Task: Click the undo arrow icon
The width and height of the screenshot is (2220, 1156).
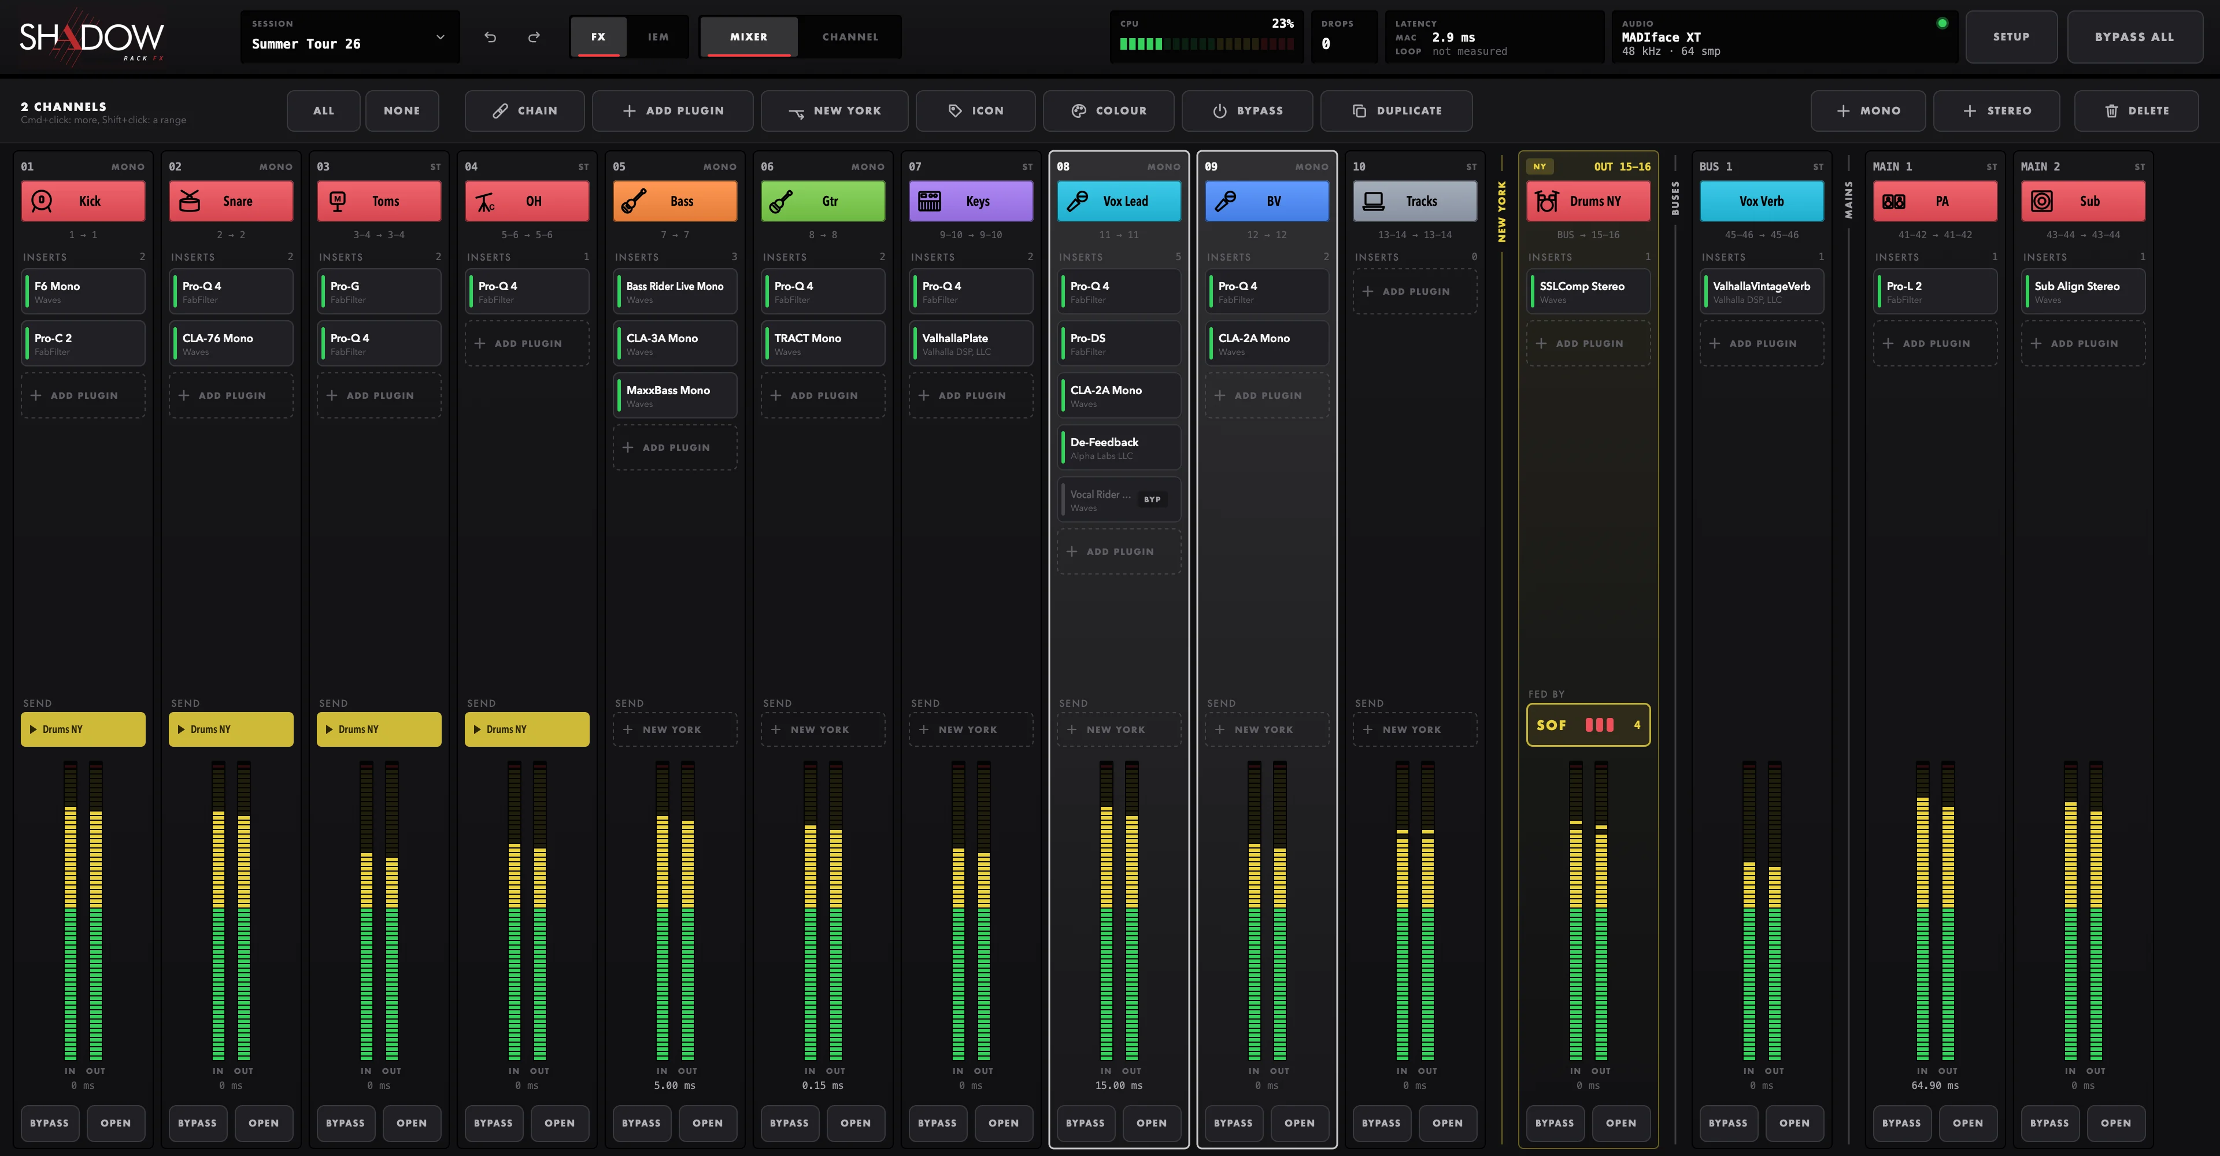Action: pyautogui.click(x=490, y=37)
